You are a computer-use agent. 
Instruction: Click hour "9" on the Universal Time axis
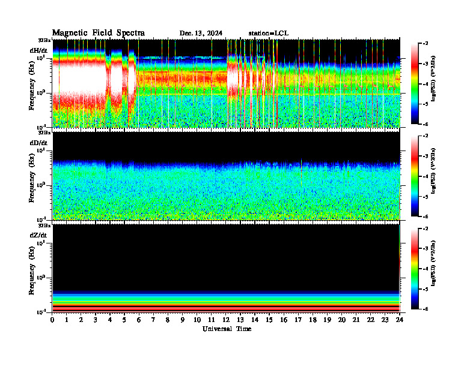[x=183, y=320]
